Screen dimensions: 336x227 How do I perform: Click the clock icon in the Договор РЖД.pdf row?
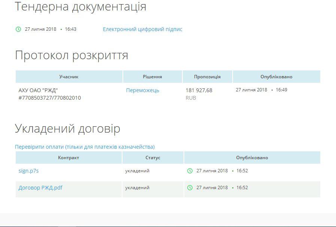pyautogui.click(x=190, y=188)
